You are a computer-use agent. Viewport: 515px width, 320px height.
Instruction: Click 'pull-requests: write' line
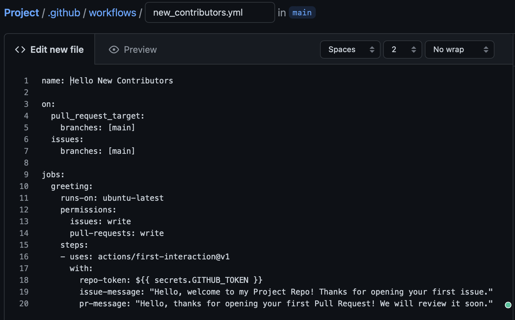point(117,233)
